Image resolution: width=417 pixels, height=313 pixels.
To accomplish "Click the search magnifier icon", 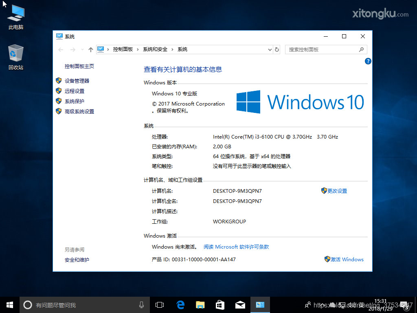I will point(361,49).
